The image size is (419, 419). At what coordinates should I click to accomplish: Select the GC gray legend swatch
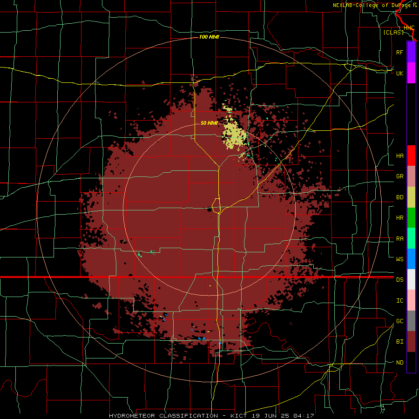411,321
